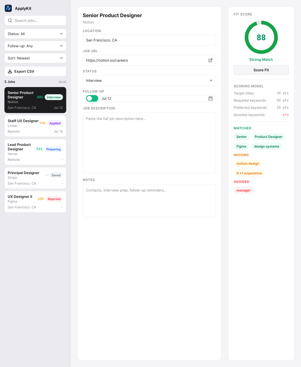
Task: Click the Search jobs input field
Action: click(x=35, y=20)
